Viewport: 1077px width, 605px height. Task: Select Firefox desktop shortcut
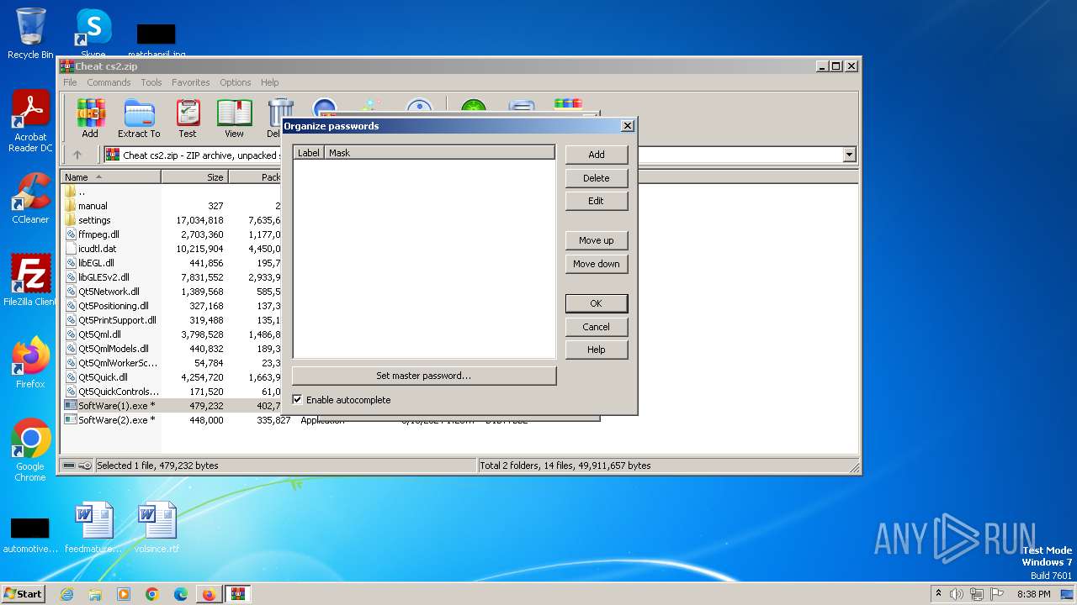tap(30, 362)
